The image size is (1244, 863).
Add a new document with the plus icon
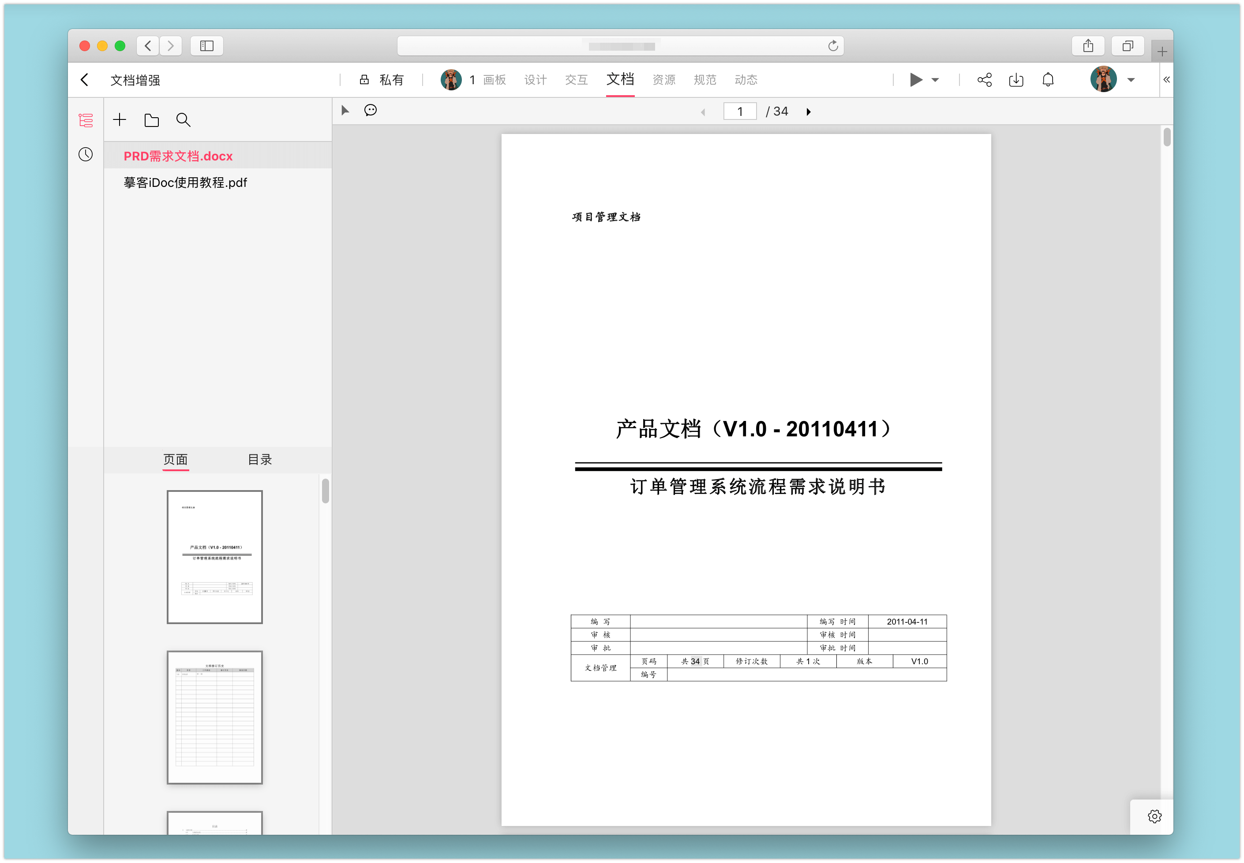120,119
